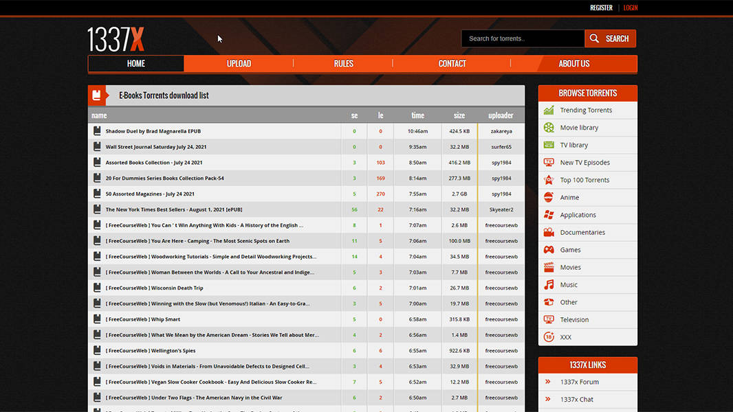Sort by the 'time' column header
This screenshot has height=412, width=733.
[x=417, y=115]
